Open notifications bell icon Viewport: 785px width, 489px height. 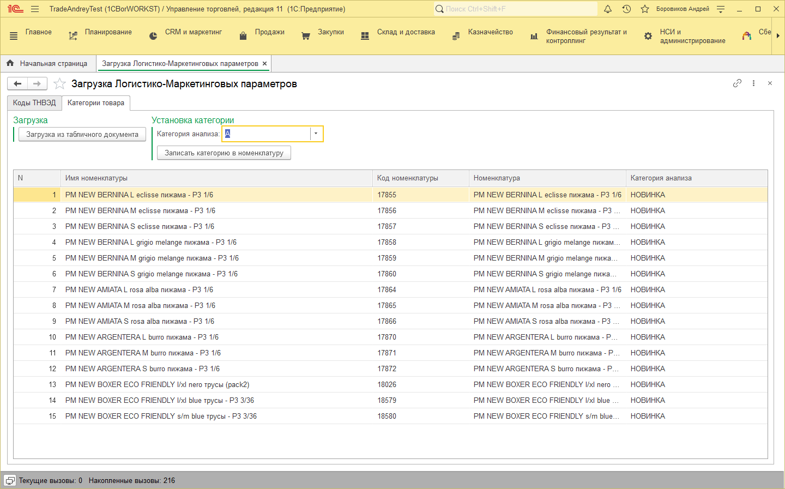(608, 9)
